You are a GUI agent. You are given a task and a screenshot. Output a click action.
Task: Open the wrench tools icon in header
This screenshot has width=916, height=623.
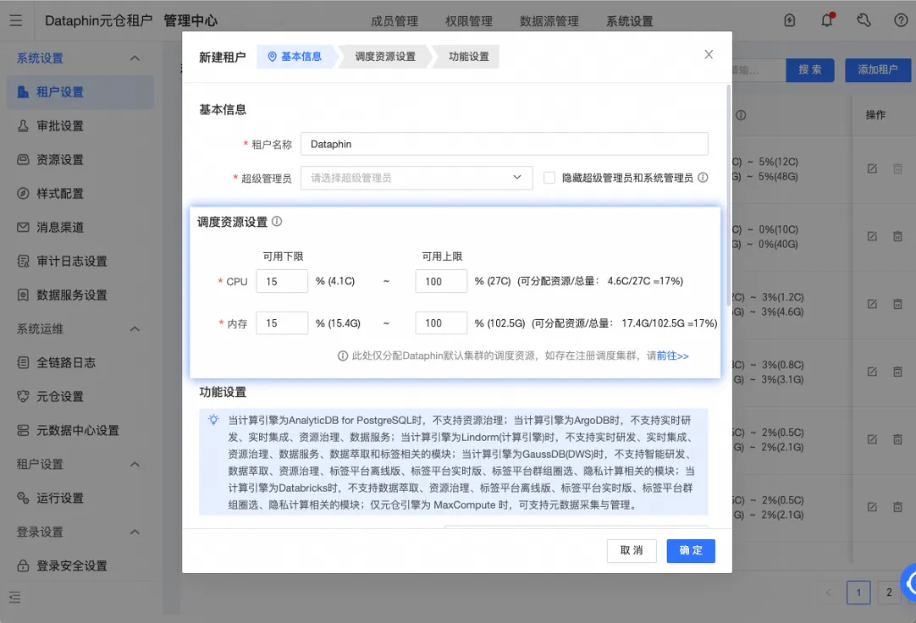pos(864,20)
